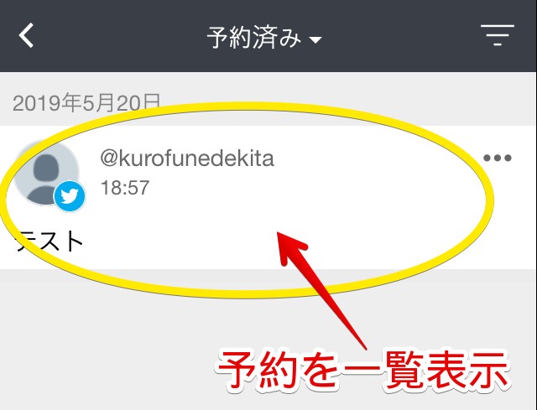Image resolution: width=537 pixels, height=410 pixels.
Task: Open the テスト post text
Action: (x=50, y=241)
